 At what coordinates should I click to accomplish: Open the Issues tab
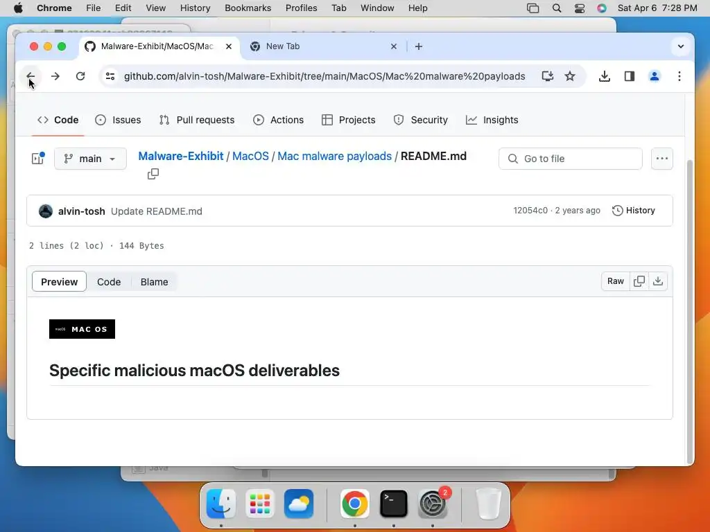(x=118, y=120)
